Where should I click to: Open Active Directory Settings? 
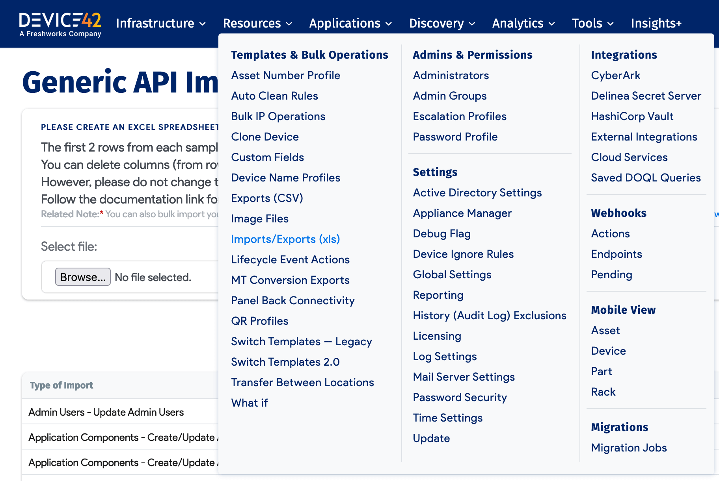pos(477,193)
